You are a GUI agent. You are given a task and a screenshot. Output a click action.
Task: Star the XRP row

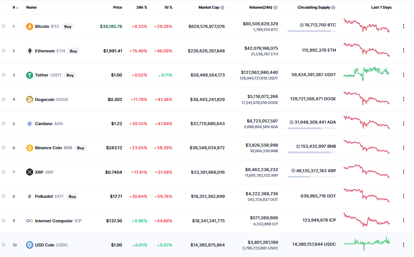coord(4,172)
